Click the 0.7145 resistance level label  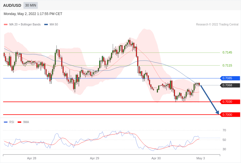(x=227, y=52)
